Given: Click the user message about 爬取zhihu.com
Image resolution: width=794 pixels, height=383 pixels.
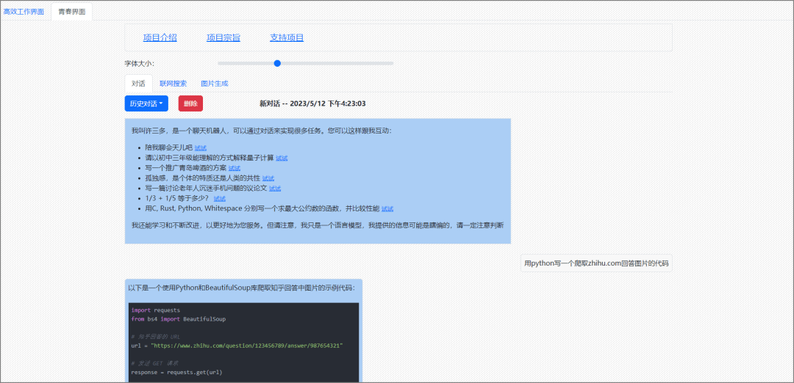Looking at the screenshot, I should 596,263.
